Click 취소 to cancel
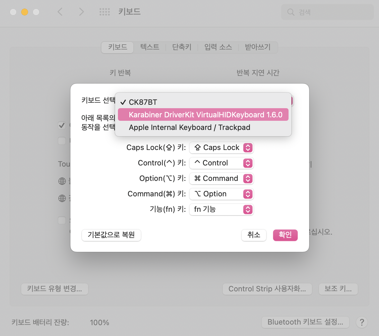 (254, 235)
